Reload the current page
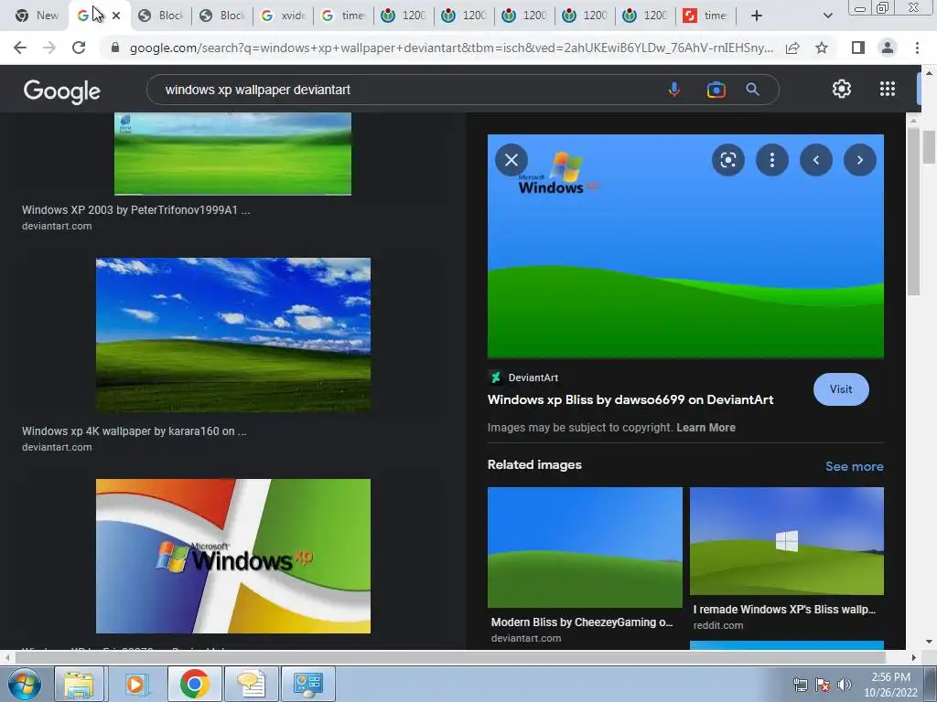Screen dimensions: 937x702 pos(79,48)
